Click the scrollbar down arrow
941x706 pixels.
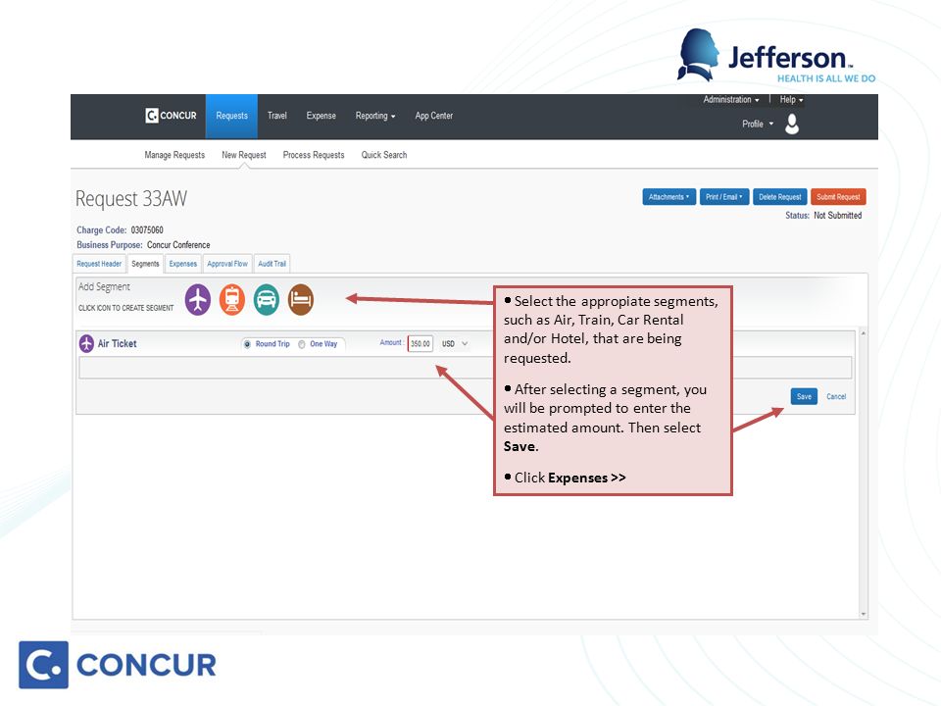coord(864,614)
